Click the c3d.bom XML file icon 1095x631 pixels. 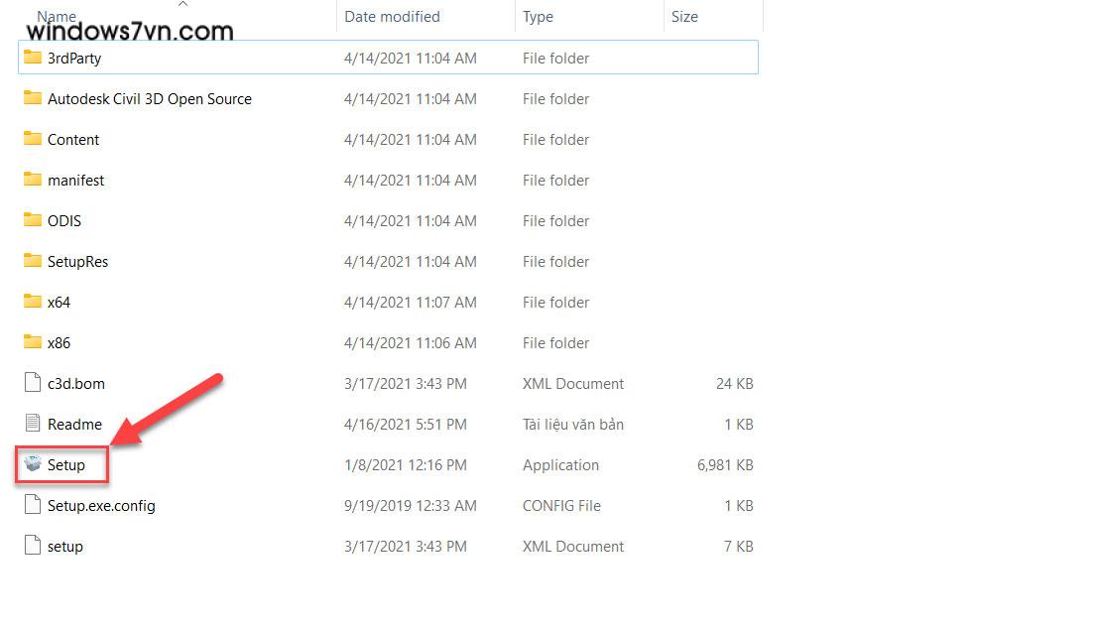[33, 383]
